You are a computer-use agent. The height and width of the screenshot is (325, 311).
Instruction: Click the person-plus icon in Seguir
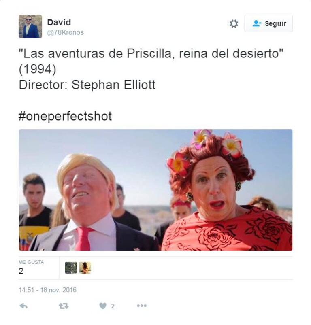click(257, 23)
